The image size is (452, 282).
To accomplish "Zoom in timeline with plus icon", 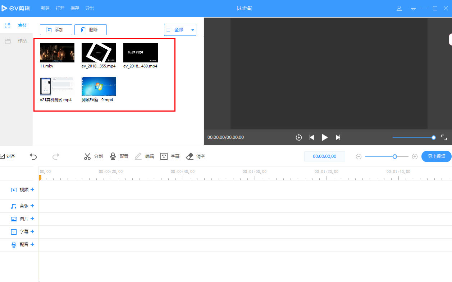I will 415,156.
